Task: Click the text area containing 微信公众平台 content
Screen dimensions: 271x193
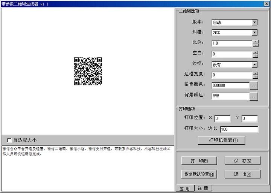Action: pos(88,168)
